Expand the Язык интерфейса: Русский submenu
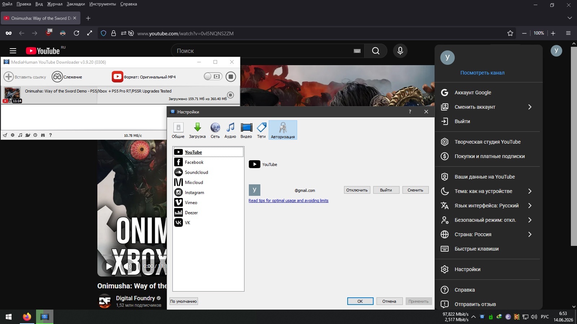Screen dimensions: 577x324 tap(487, 206)
